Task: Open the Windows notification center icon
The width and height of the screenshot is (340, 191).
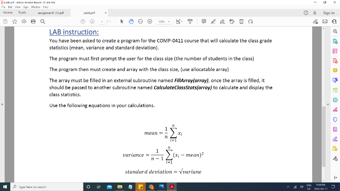Action: tap(333, 187)
